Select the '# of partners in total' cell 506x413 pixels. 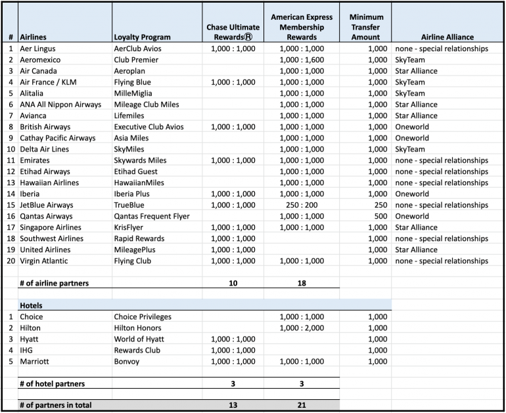click(x=56, y=406)
